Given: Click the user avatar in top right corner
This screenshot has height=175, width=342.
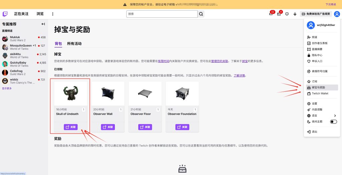Looking at the screenshot, I should [x=337, y=14].
